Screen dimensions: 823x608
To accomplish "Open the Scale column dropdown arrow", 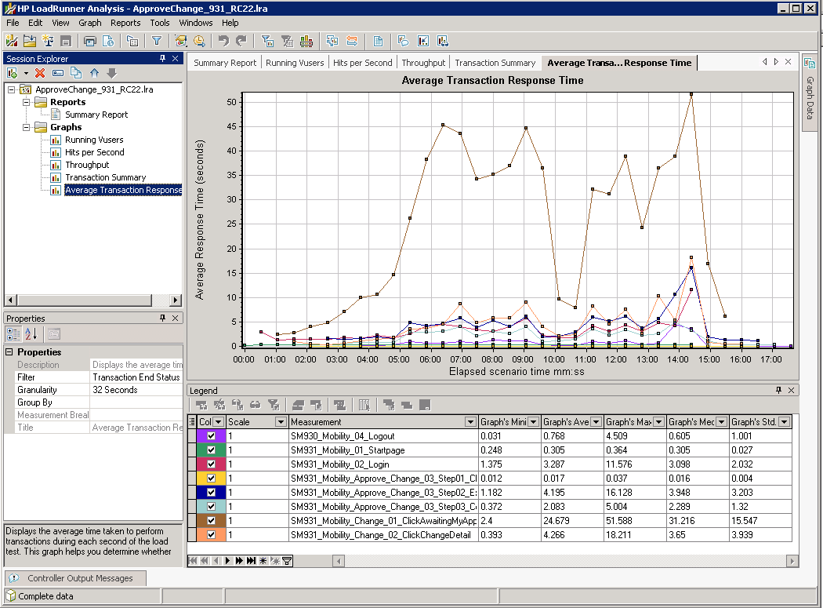I will [281, 422].
